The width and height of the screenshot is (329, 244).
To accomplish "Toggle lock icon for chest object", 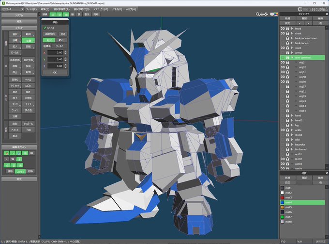I will pyautogui.click(x=288, y=33).
